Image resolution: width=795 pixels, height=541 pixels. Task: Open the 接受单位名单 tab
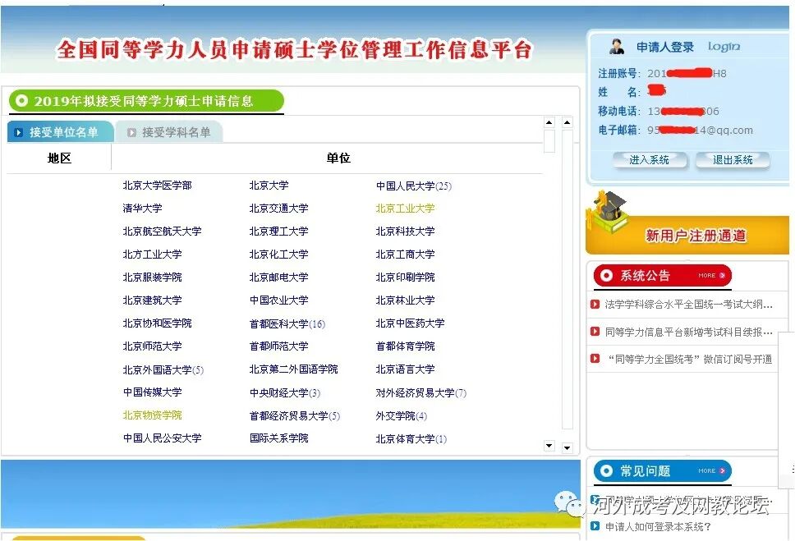[x=60, y=132]
